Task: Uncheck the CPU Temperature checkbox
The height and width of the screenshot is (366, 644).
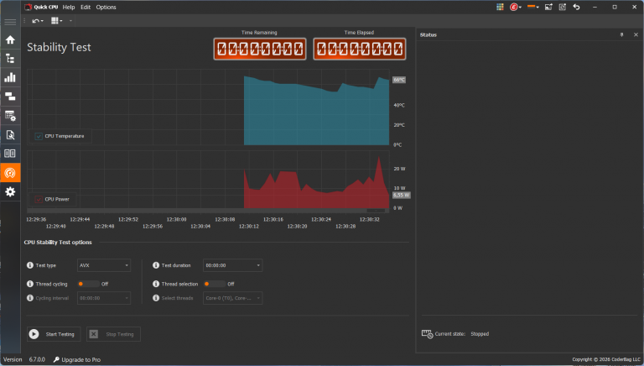Action: 39,136
